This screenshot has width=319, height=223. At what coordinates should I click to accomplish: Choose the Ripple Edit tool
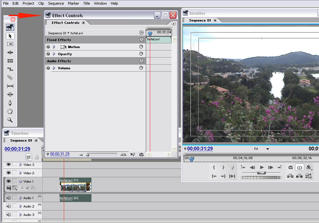click(10, 52)
